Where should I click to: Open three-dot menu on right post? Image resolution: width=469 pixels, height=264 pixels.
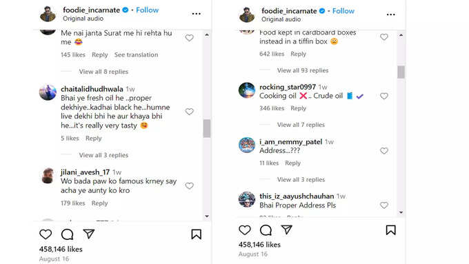[x=390, y=14]
